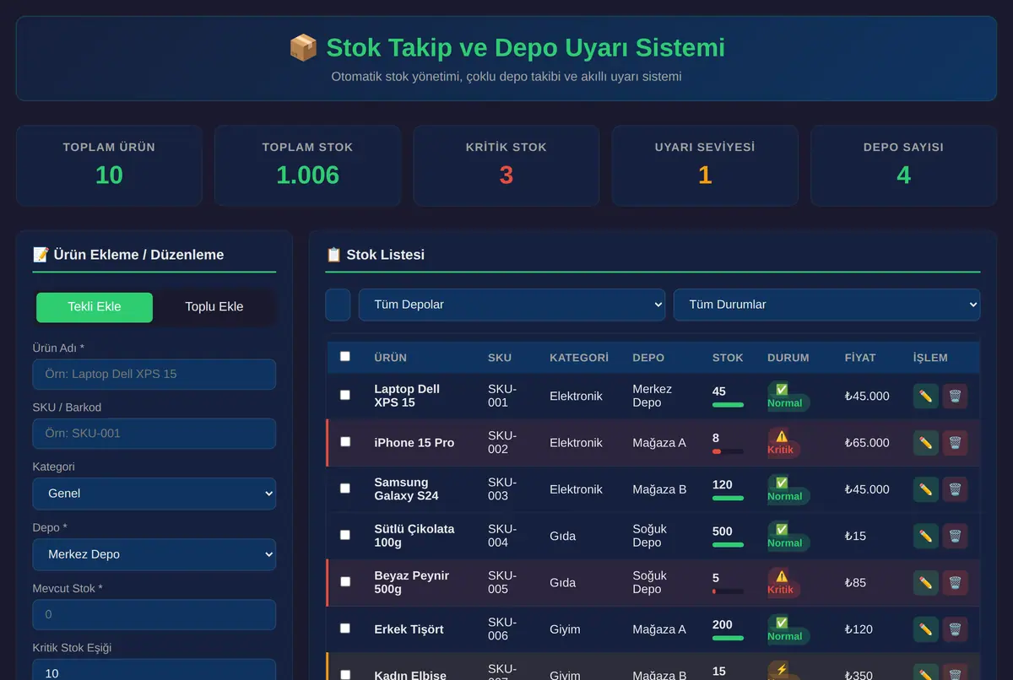Switch to the Tekli Ekle tab
Viewport: 1013px width, 680px height.
pyautogui.click(x=95, y=307)
